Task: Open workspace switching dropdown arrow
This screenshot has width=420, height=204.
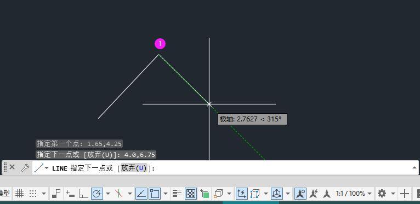Action: pos(393,193)
